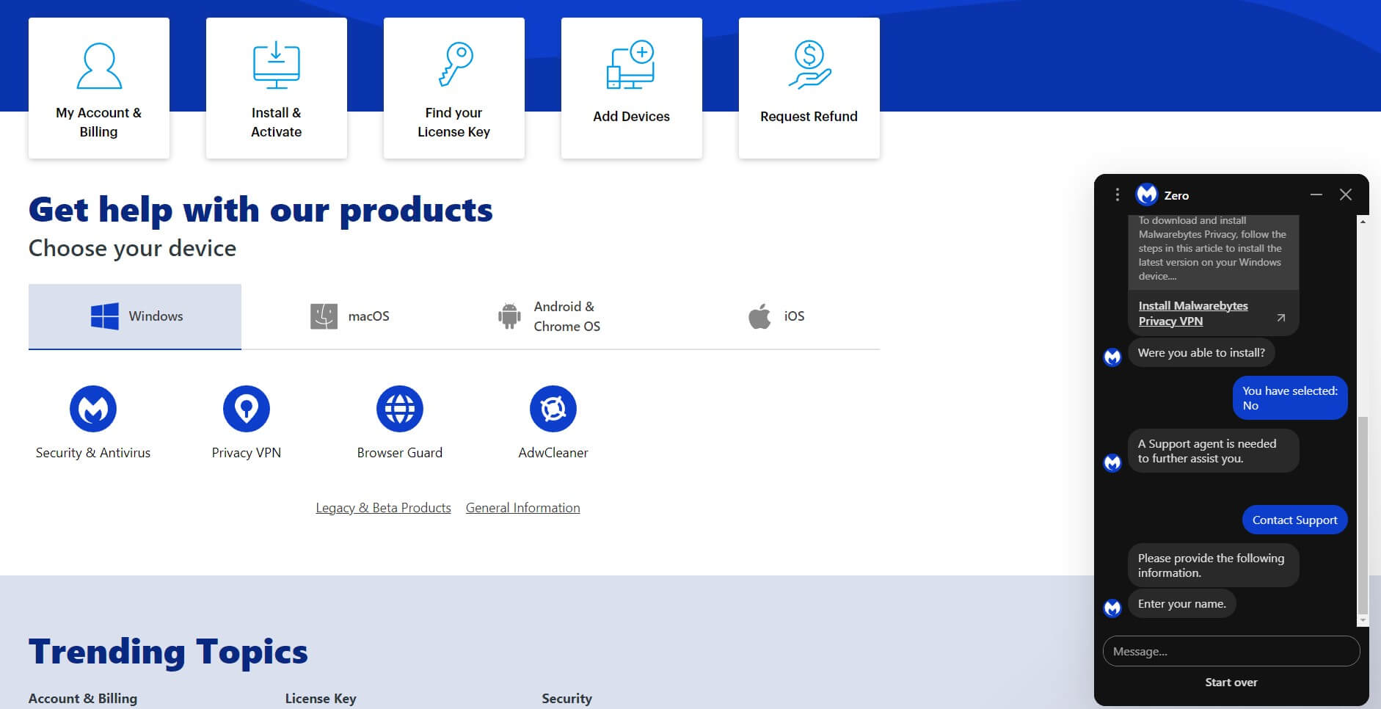Viewport: 1381px width, 709px height.
Task: Click the Find your License Key label
Action: (453, 123)
